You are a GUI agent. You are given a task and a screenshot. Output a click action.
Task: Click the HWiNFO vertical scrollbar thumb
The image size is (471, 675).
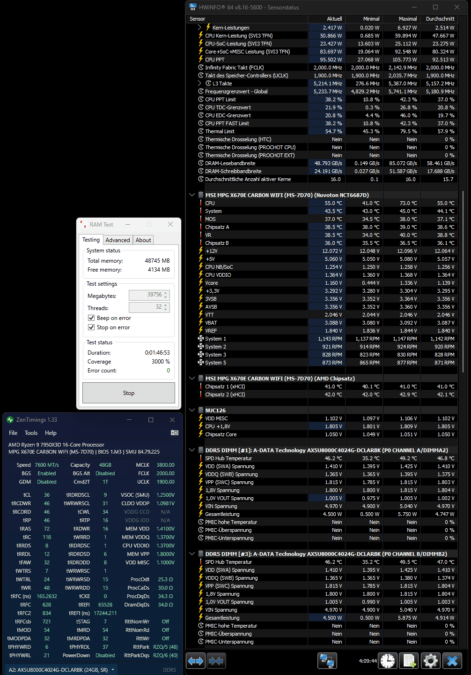[464, 281]
